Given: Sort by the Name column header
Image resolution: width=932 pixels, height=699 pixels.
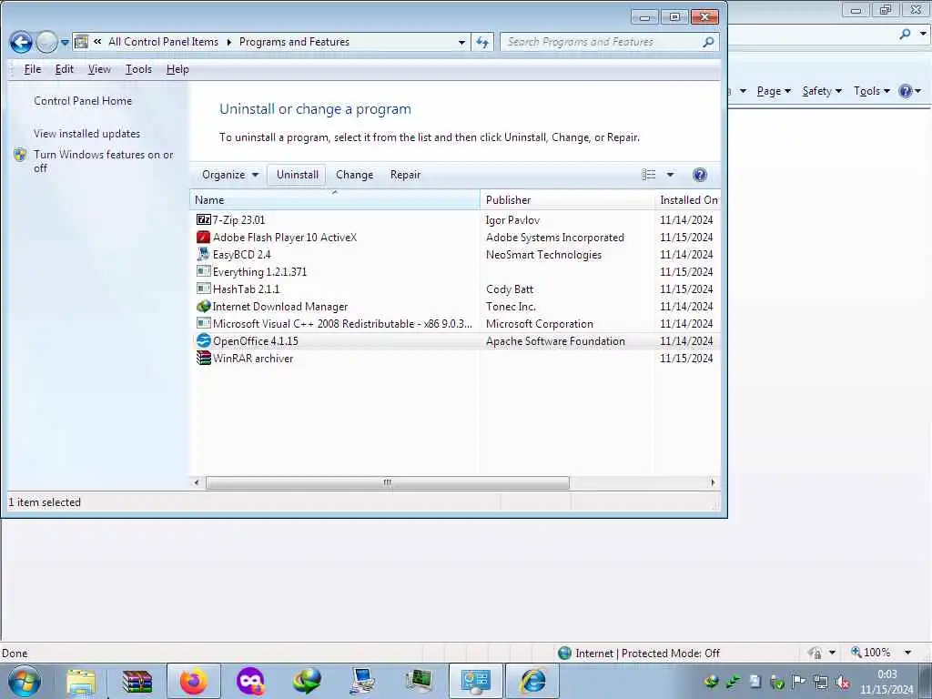Looking at the screenshot, I should tap(335, 199).
